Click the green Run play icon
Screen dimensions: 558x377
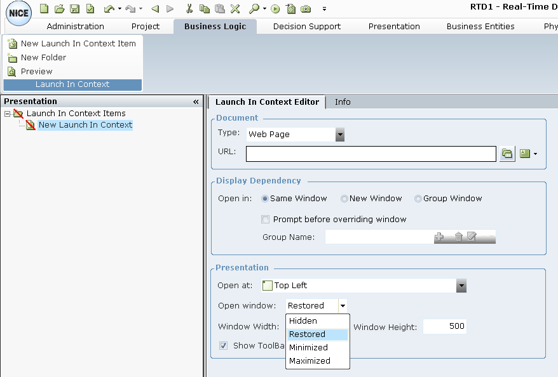click(275, 9)
